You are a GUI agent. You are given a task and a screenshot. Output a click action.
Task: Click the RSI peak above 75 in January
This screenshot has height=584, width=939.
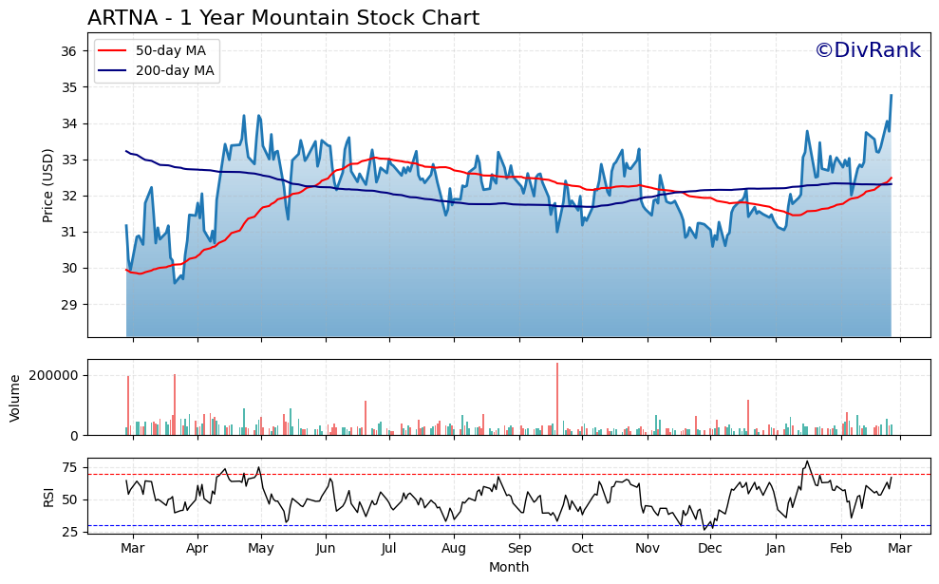click(808, 461)
